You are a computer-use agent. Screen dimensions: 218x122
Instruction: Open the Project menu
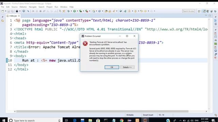click(49, 7)
